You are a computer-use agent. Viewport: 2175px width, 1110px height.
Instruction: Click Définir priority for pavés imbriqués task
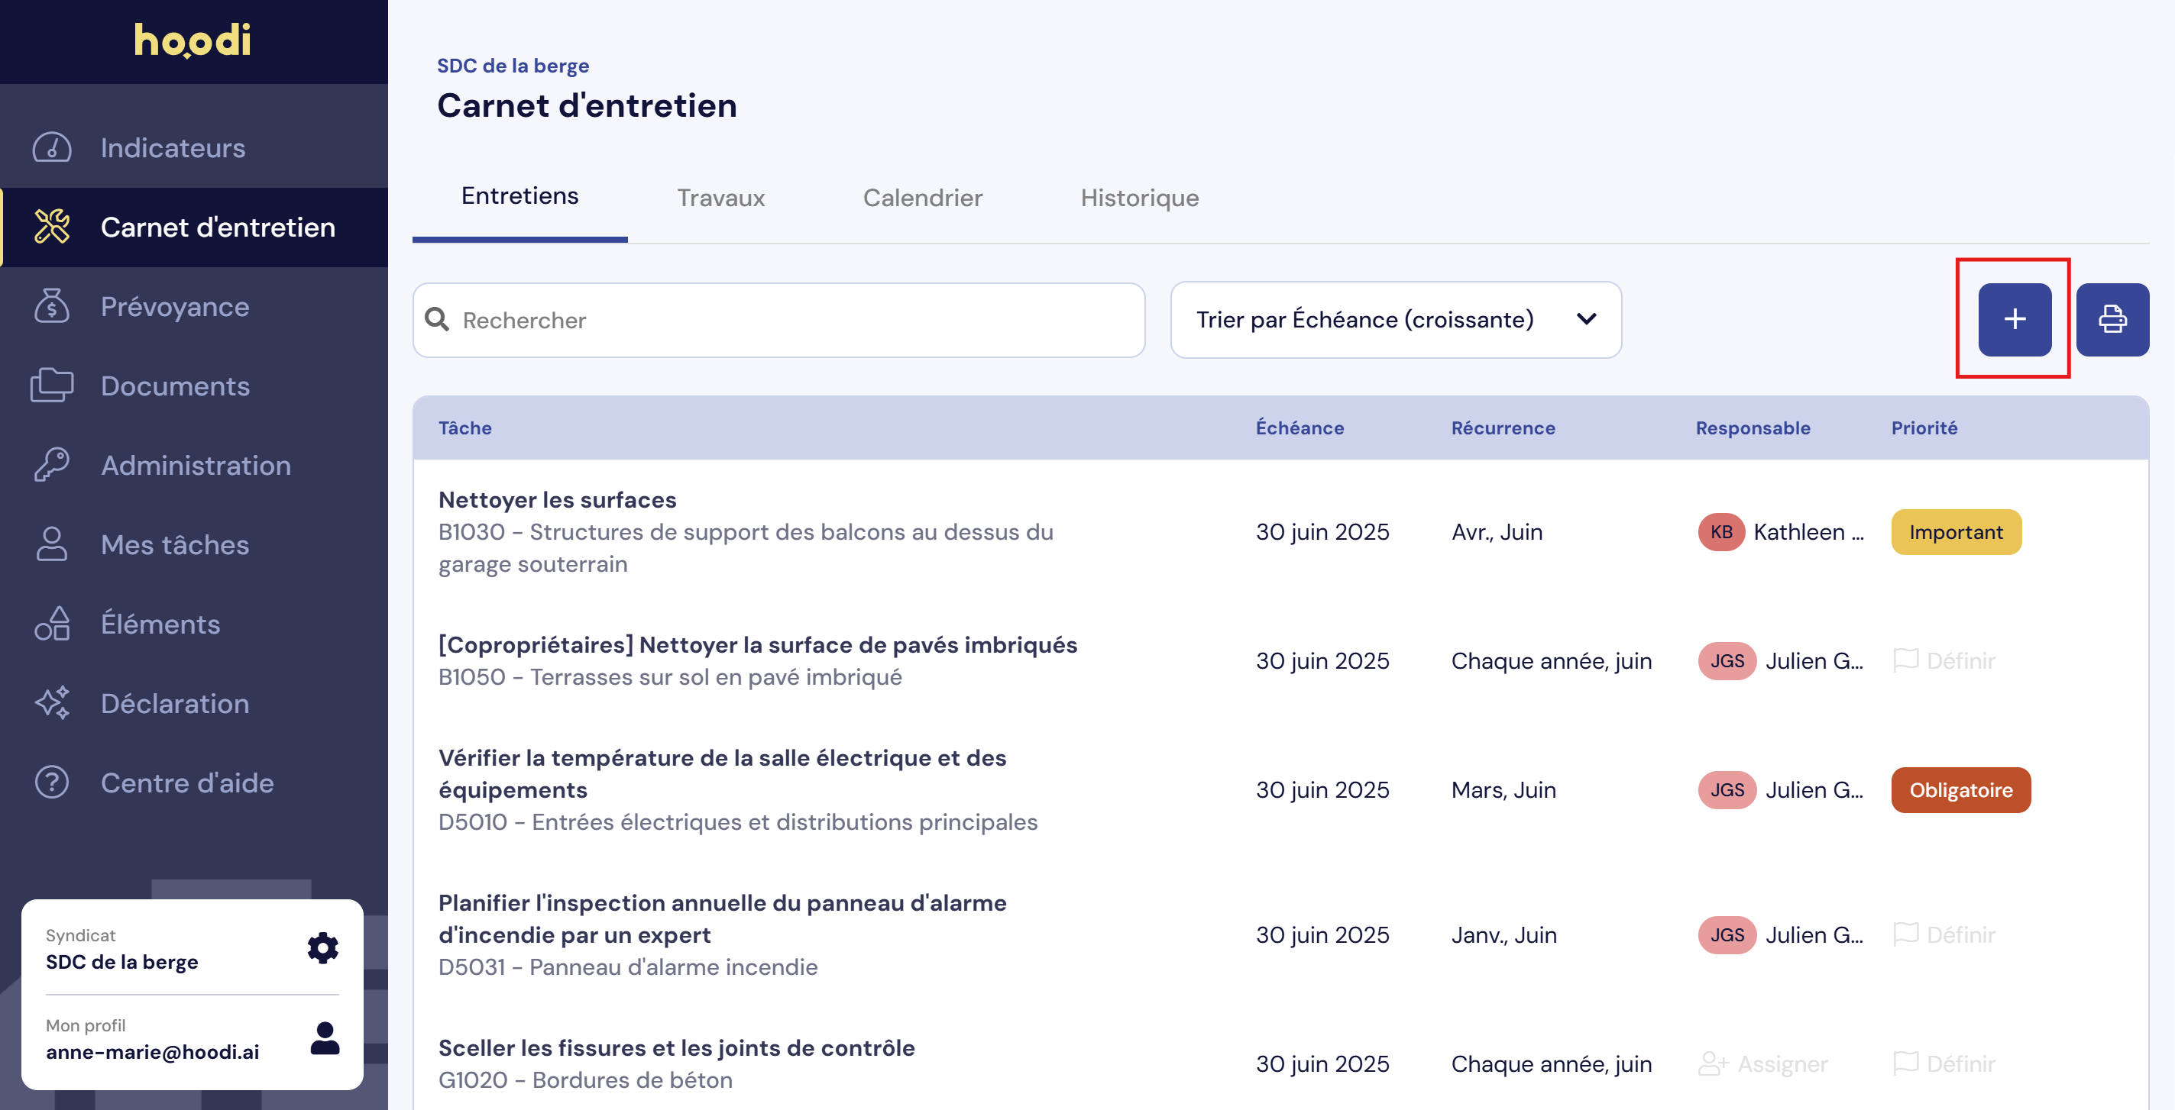click(x=1944, y=660)
